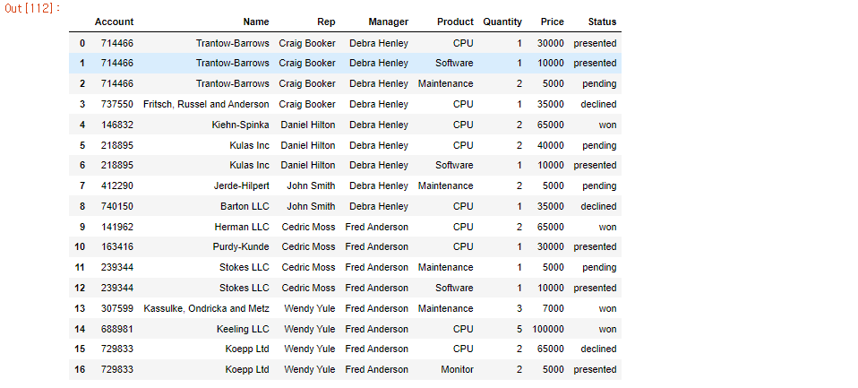This screenshot has height=388, width=858.
Task: Click row index 1
Action: [82, 63]
